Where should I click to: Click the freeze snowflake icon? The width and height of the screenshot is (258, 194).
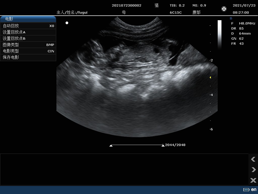(x=224, y=9)
